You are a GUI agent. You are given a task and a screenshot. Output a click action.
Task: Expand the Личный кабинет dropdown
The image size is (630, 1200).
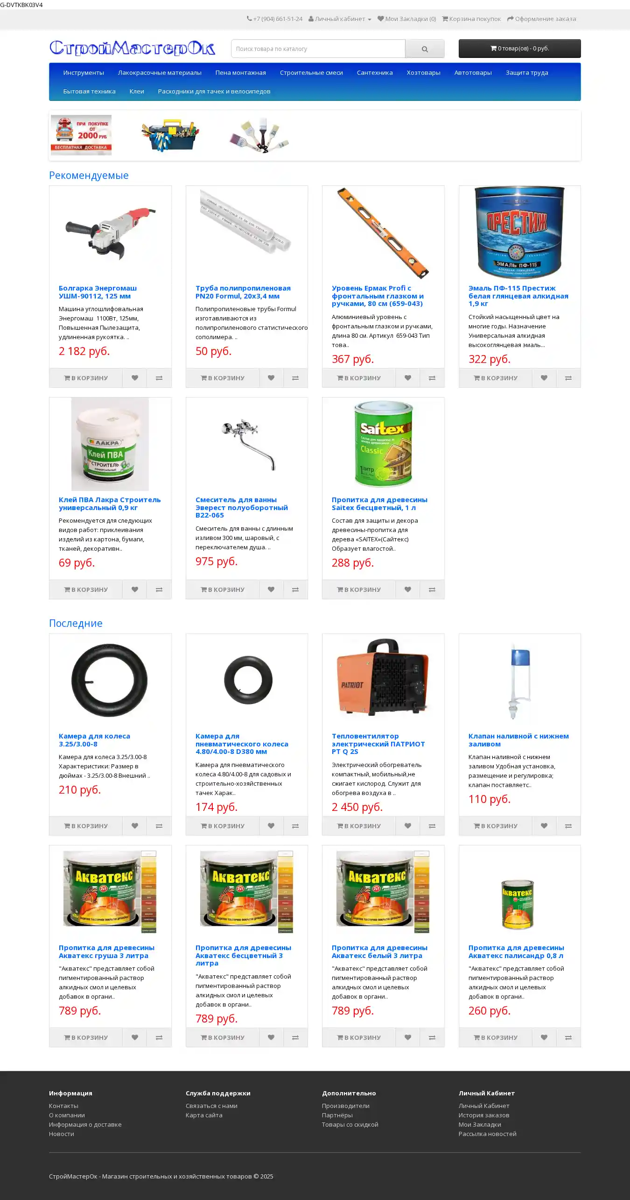pyautogui.click(x=340, y=19)
